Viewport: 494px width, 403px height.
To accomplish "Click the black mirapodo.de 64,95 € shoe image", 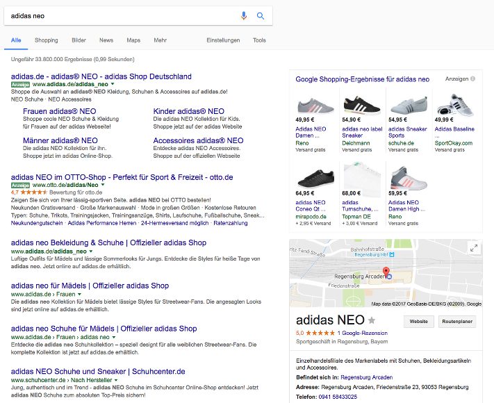I will (x=315, y=179).
